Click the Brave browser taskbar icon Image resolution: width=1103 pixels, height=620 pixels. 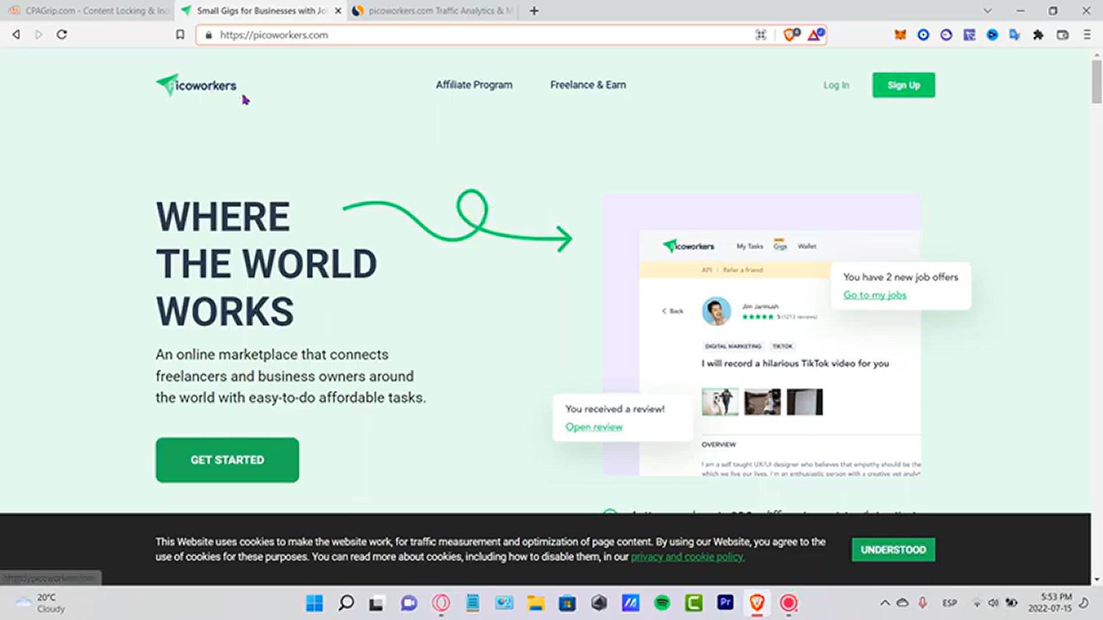(757, 603)
